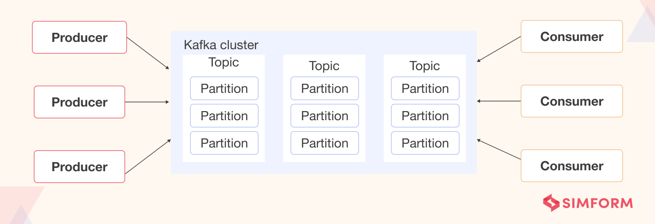Select the first Topic heading on left
This screenshot has height=224, width=655.
coord(224,62)
